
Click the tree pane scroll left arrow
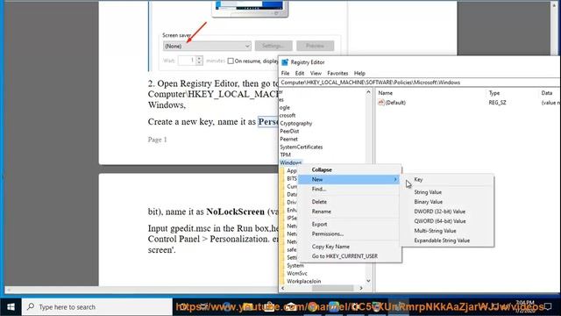click(283, 288)
